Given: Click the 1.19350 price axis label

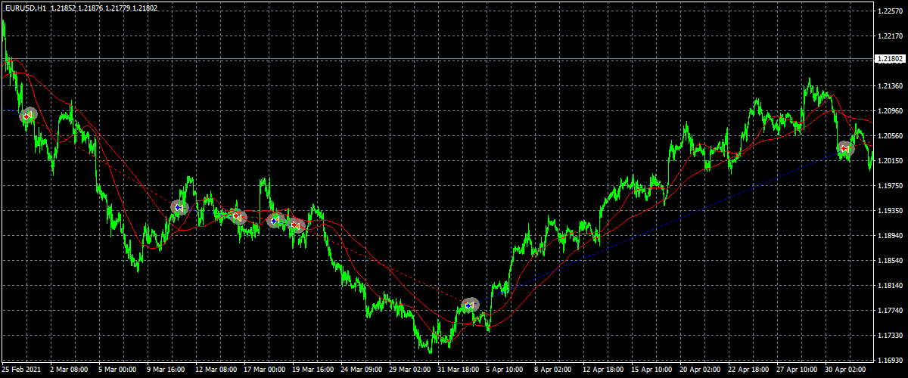Looking at the screenshot, I should click(x=890, y=210).
